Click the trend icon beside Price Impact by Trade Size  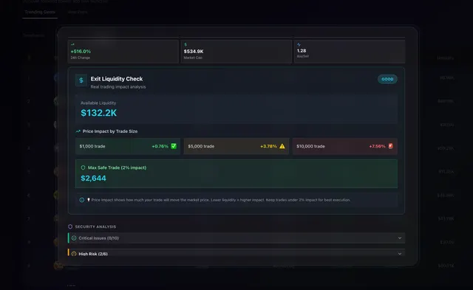(x=78, y=131)
